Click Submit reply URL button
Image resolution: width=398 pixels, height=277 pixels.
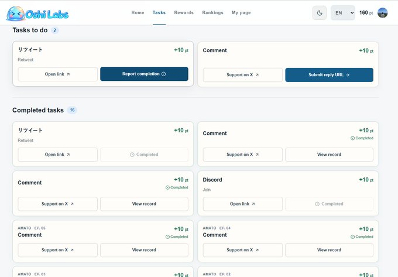tap(329, 75)
